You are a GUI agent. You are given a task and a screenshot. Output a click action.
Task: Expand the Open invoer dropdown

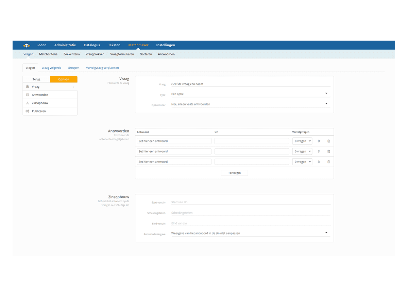pyautogui.click(x=250, y=104)
